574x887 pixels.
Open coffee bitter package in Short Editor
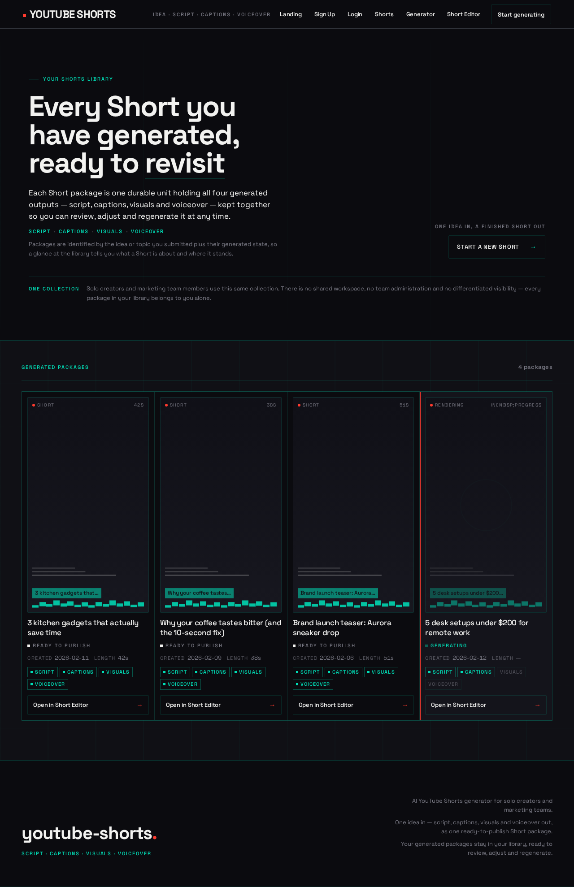(x=221, y=705)
